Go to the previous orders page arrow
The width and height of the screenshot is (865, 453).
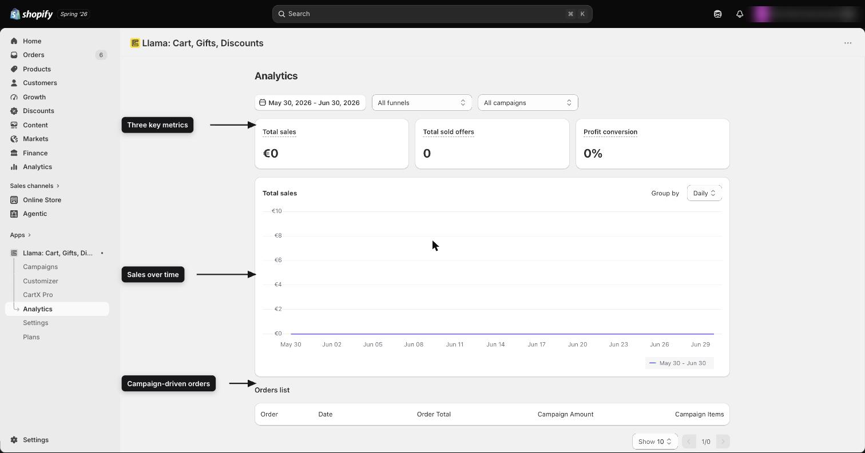689,442
